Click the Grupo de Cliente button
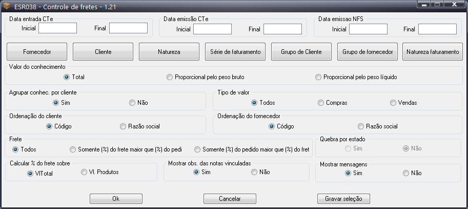468x209 pixels. click(x=301, y=52)
